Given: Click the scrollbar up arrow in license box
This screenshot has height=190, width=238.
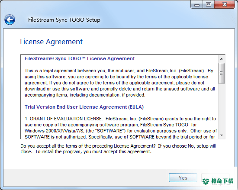Looking at the screenshot, I should coord(222,59).
